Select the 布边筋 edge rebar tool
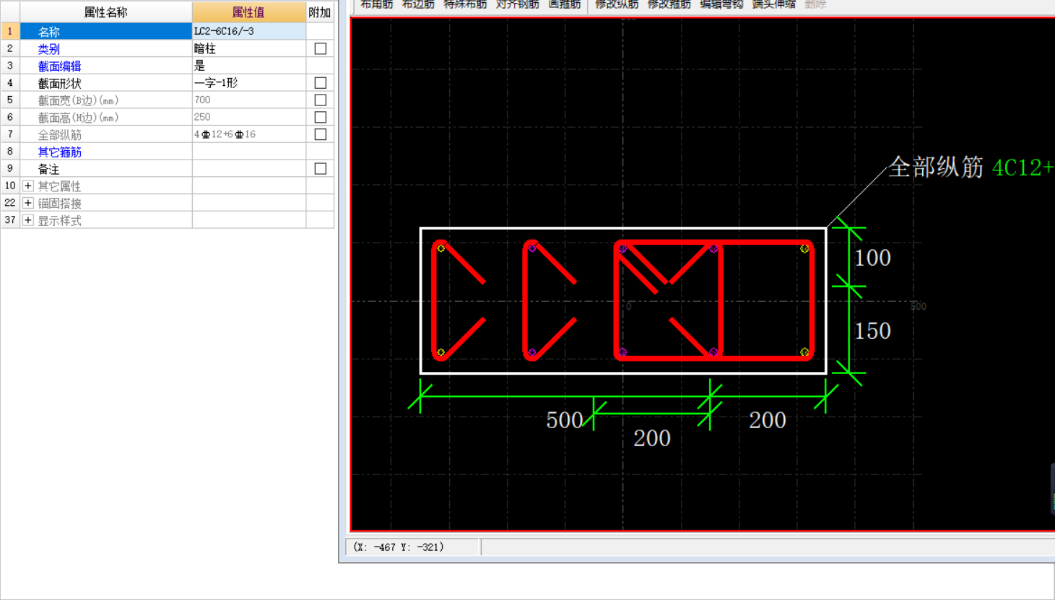1055x600 pixels. [418, 4]
